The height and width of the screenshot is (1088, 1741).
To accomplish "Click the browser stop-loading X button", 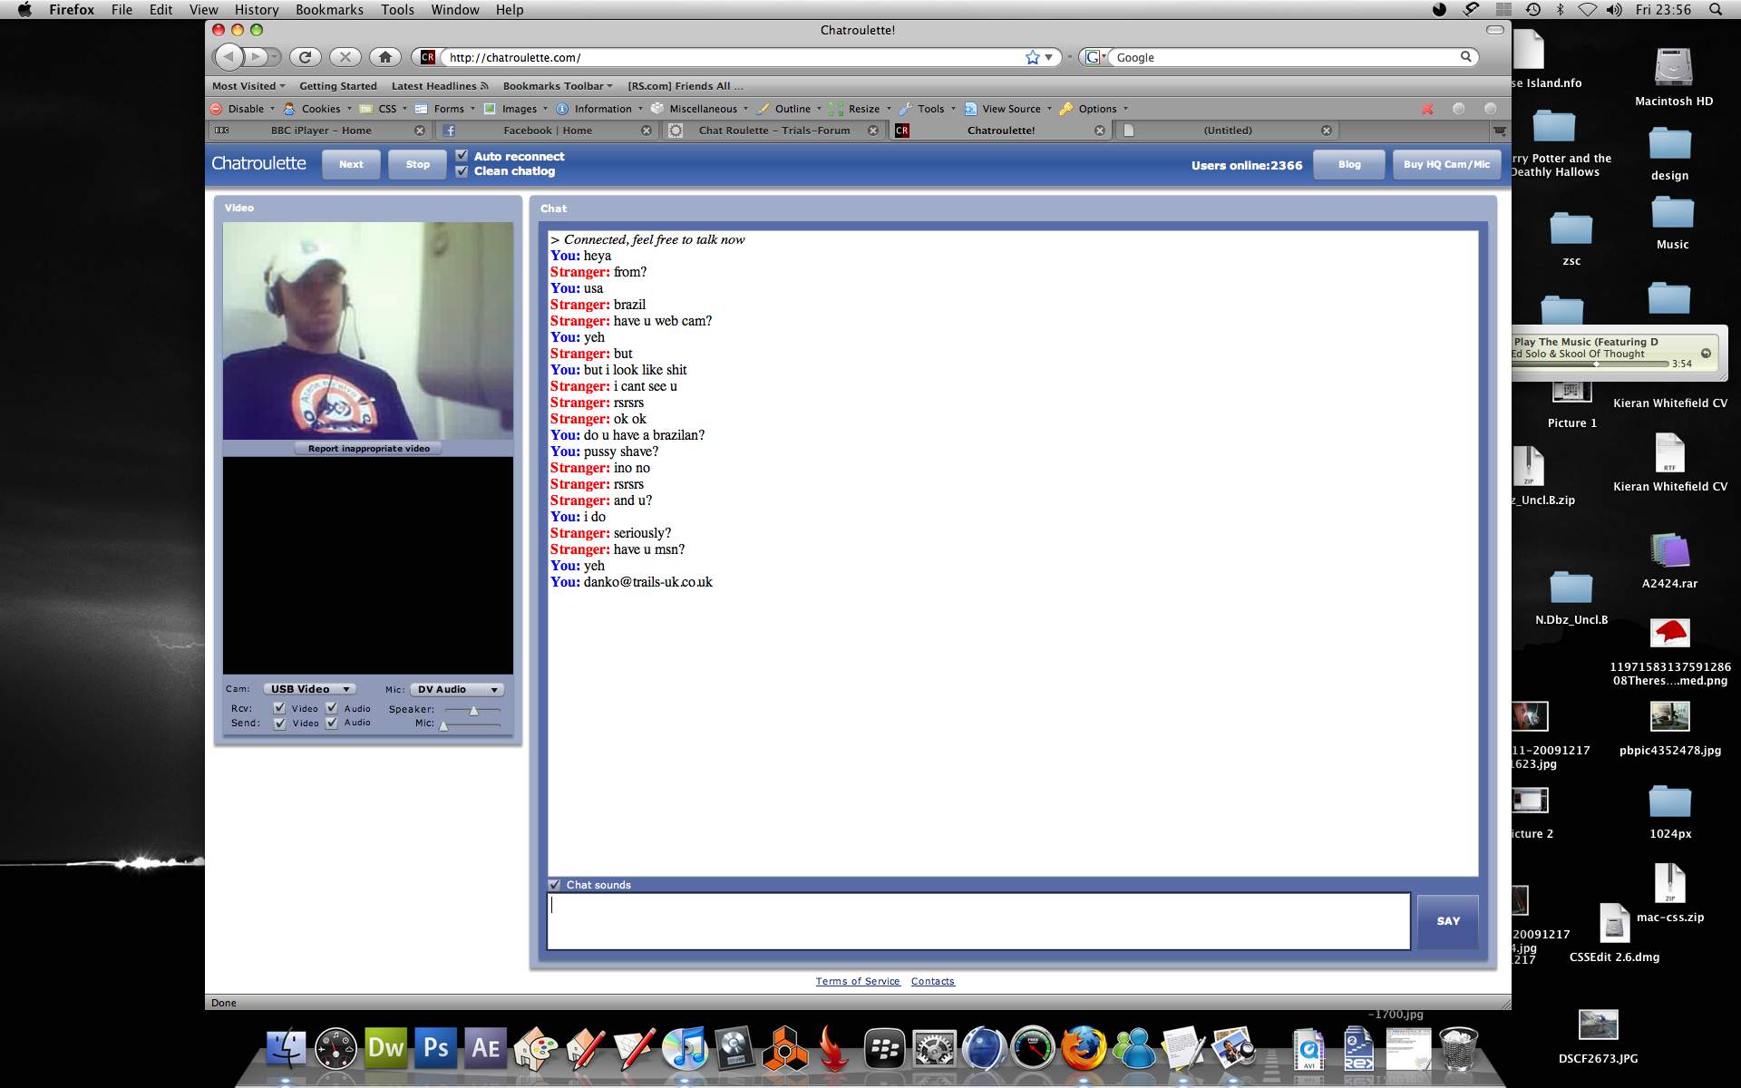I will (345, 57).
